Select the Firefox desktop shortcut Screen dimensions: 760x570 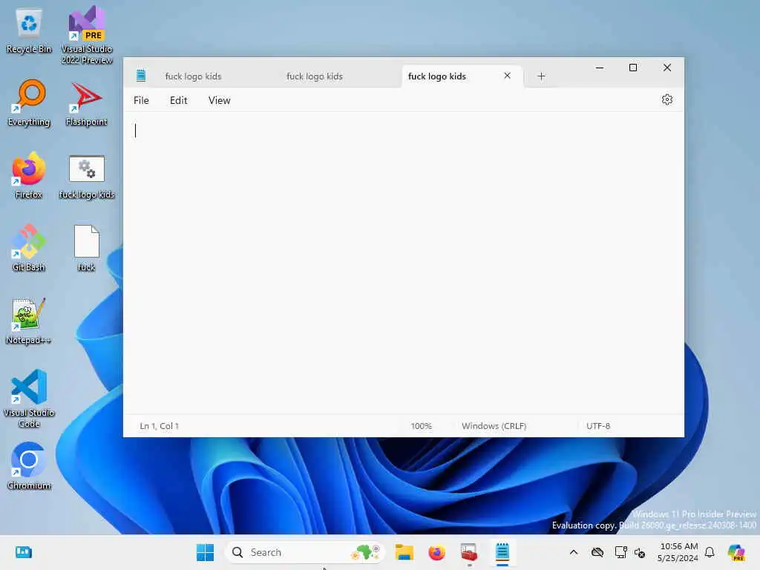coord(29,176)
